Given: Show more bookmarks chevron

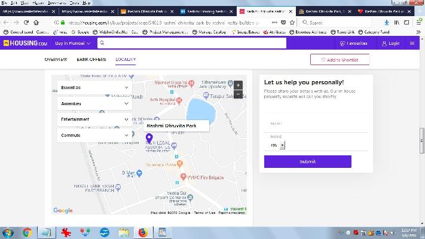Looking at the screenshot, I should [418, 32].
